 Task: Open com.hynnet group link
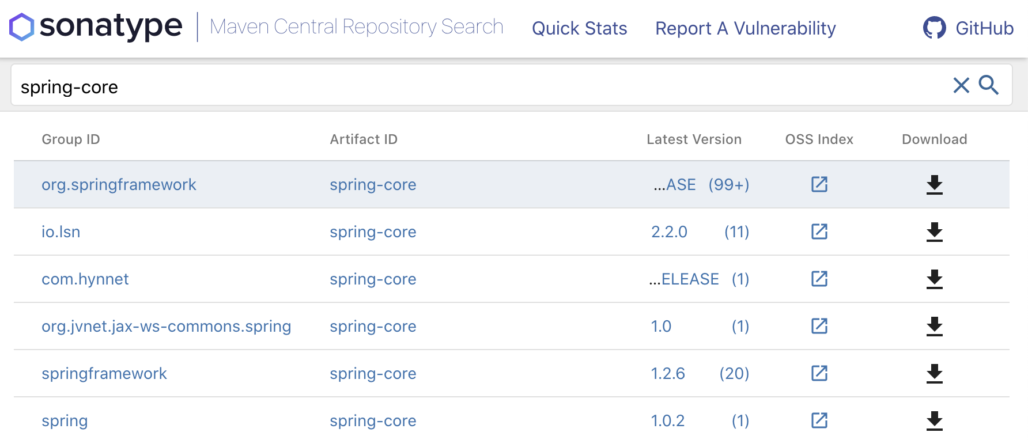pos(85,279)
